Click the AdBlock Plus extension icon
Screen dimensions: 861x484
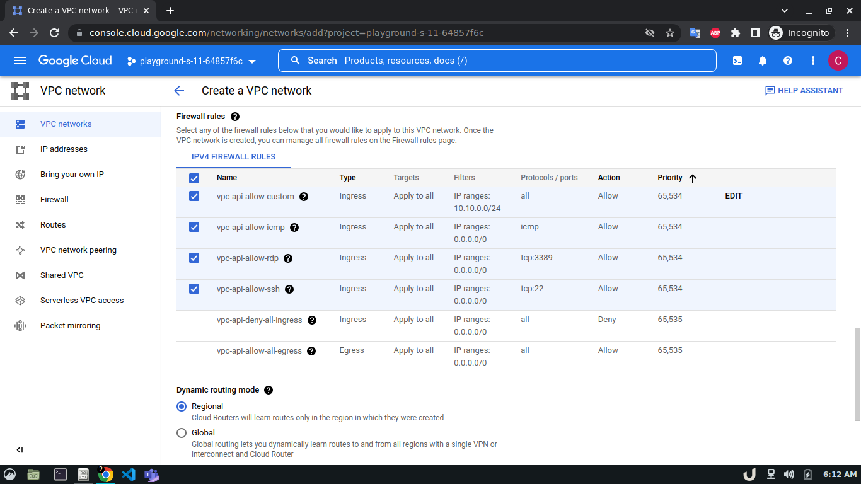click(x=715, y=33)
